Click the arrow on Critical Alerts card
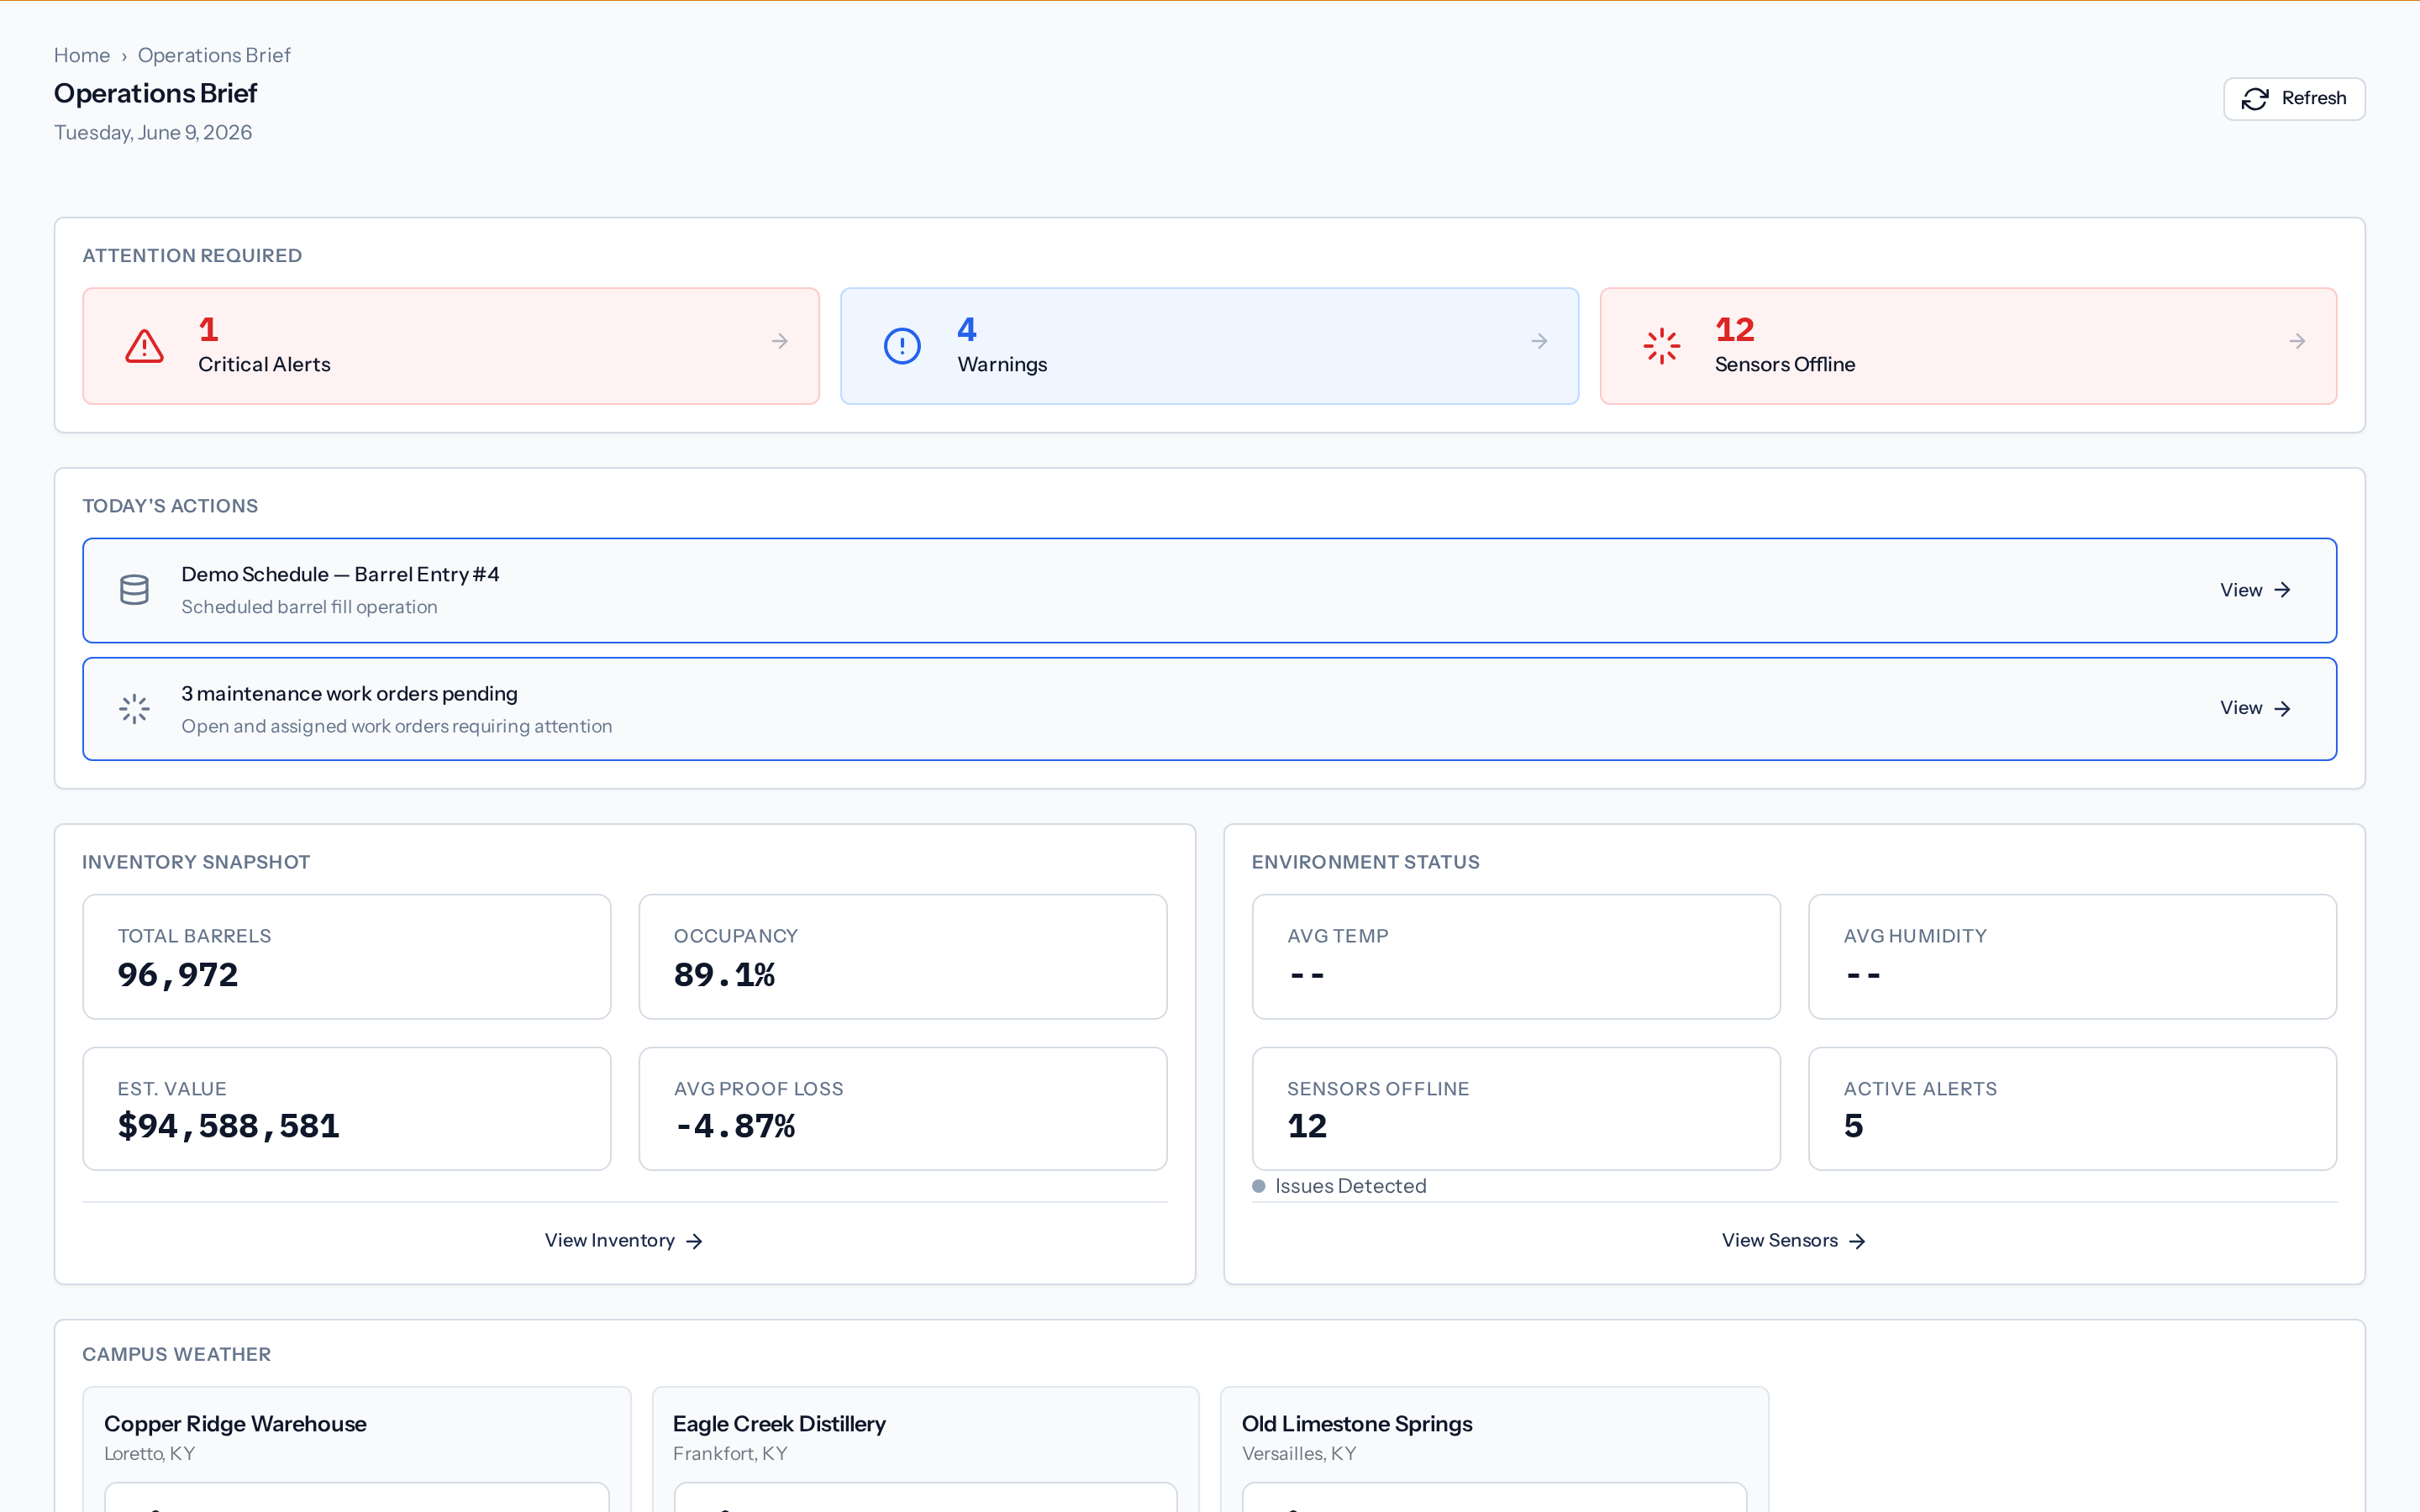The height and width of the screenshot is (1512, 2420). 780,342
